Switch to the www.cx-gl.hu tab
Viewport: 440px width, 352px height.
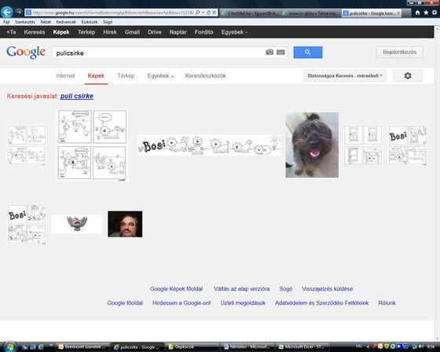310,13
